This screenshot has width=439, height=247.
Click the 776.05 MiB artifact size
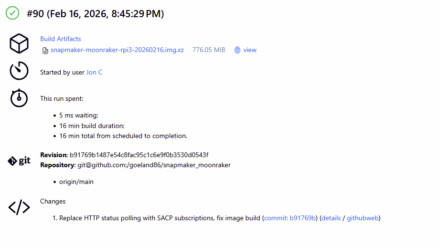click(x=209, y=50)
